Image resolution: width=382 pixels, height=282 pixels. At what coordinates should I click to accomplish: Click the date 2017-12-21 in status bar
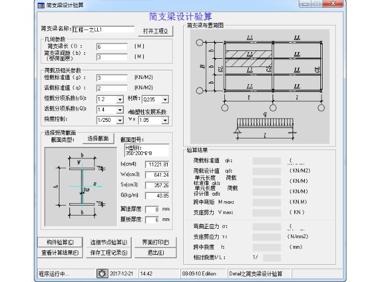point(122,274)
